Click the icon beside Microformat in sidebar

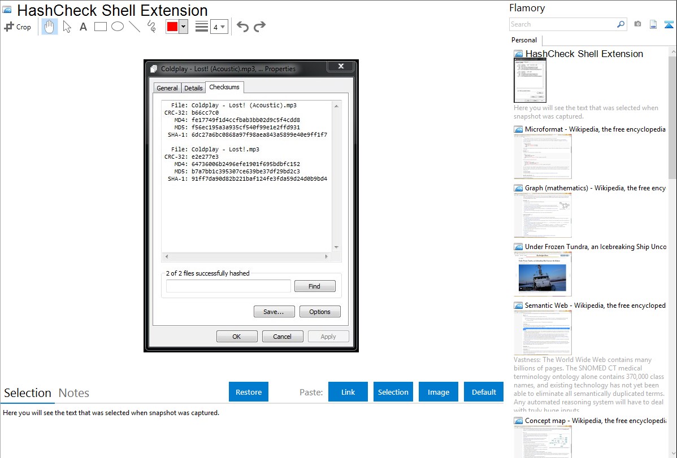[518, 129]
